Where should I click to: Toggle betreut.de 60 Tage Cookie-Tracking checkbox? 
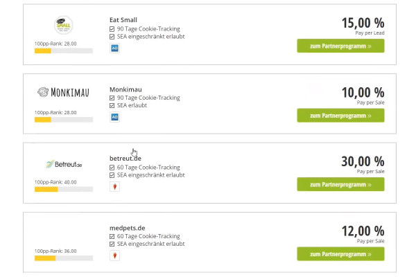pos(112,168)
